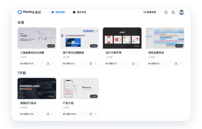Open more options for 用户常见问题解答

tap(95, 63)
